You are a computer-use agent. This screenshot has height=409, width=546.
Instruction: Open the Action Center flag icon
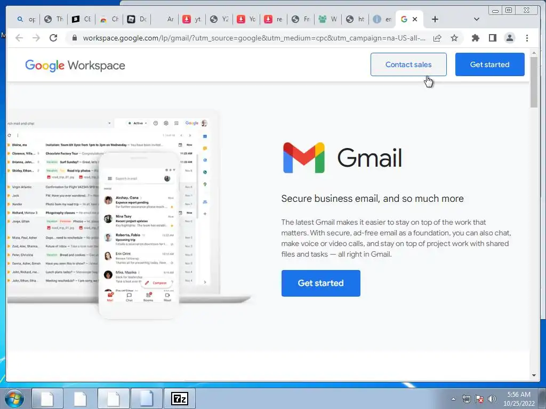[x=479, y=399]
